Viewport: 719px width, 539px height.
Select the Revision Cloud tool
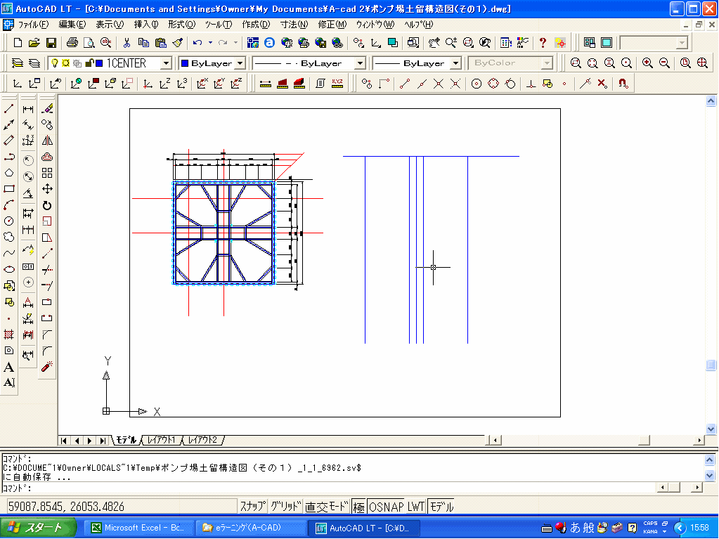pyautogui.click(x=8, y=237)
